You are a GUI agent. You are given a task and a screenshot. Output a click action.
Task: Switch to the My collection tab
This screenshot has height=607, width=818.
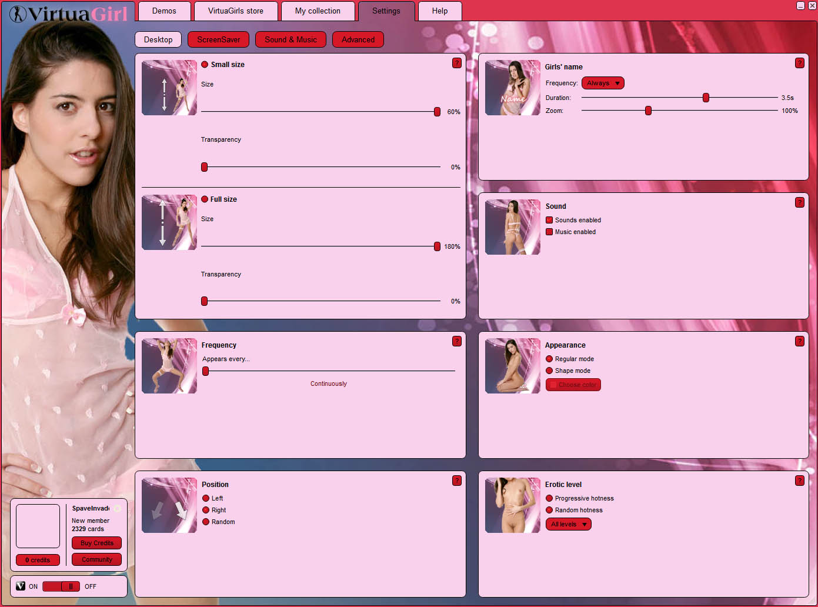(x=318, y=11)
